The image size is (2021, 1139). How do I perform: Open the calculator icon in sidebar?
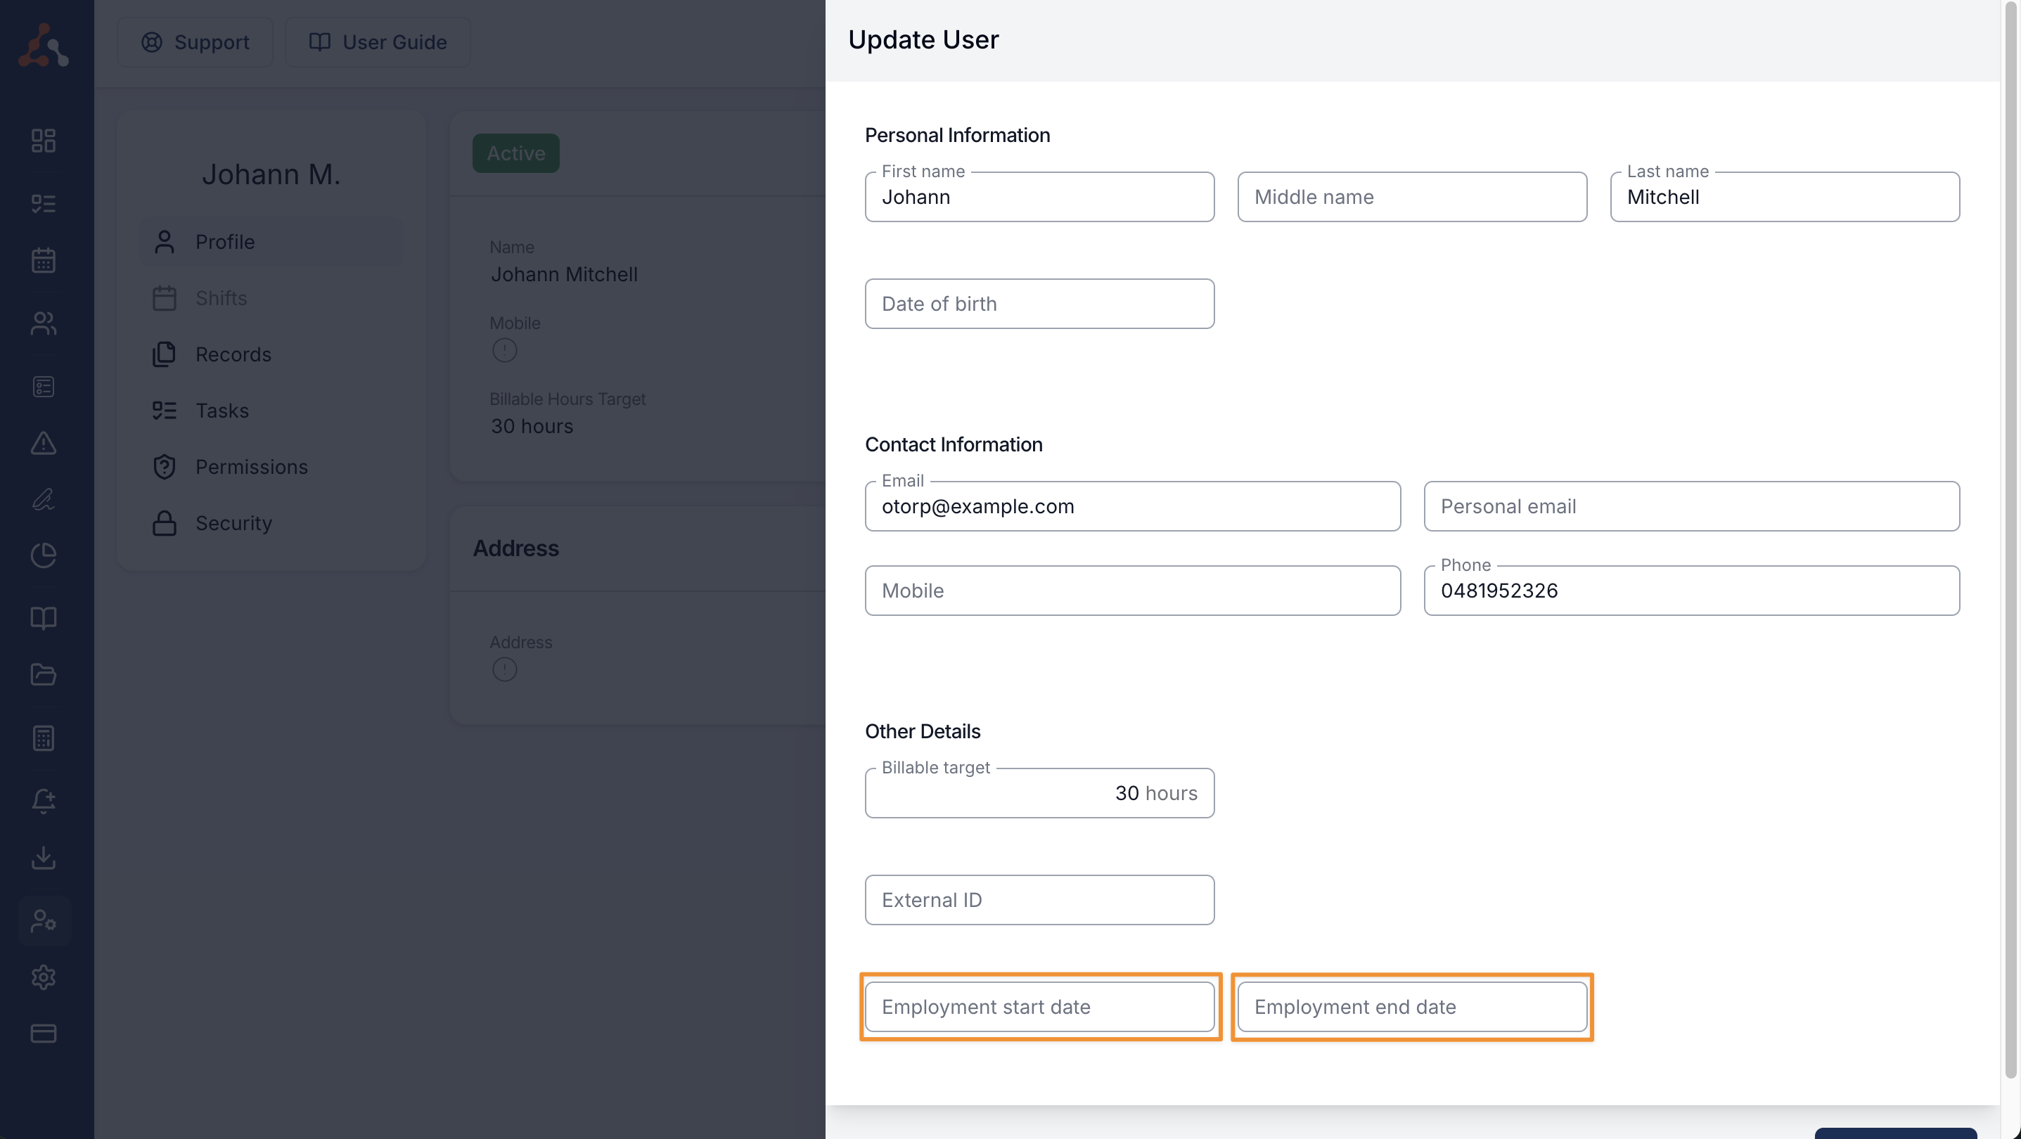43,738
